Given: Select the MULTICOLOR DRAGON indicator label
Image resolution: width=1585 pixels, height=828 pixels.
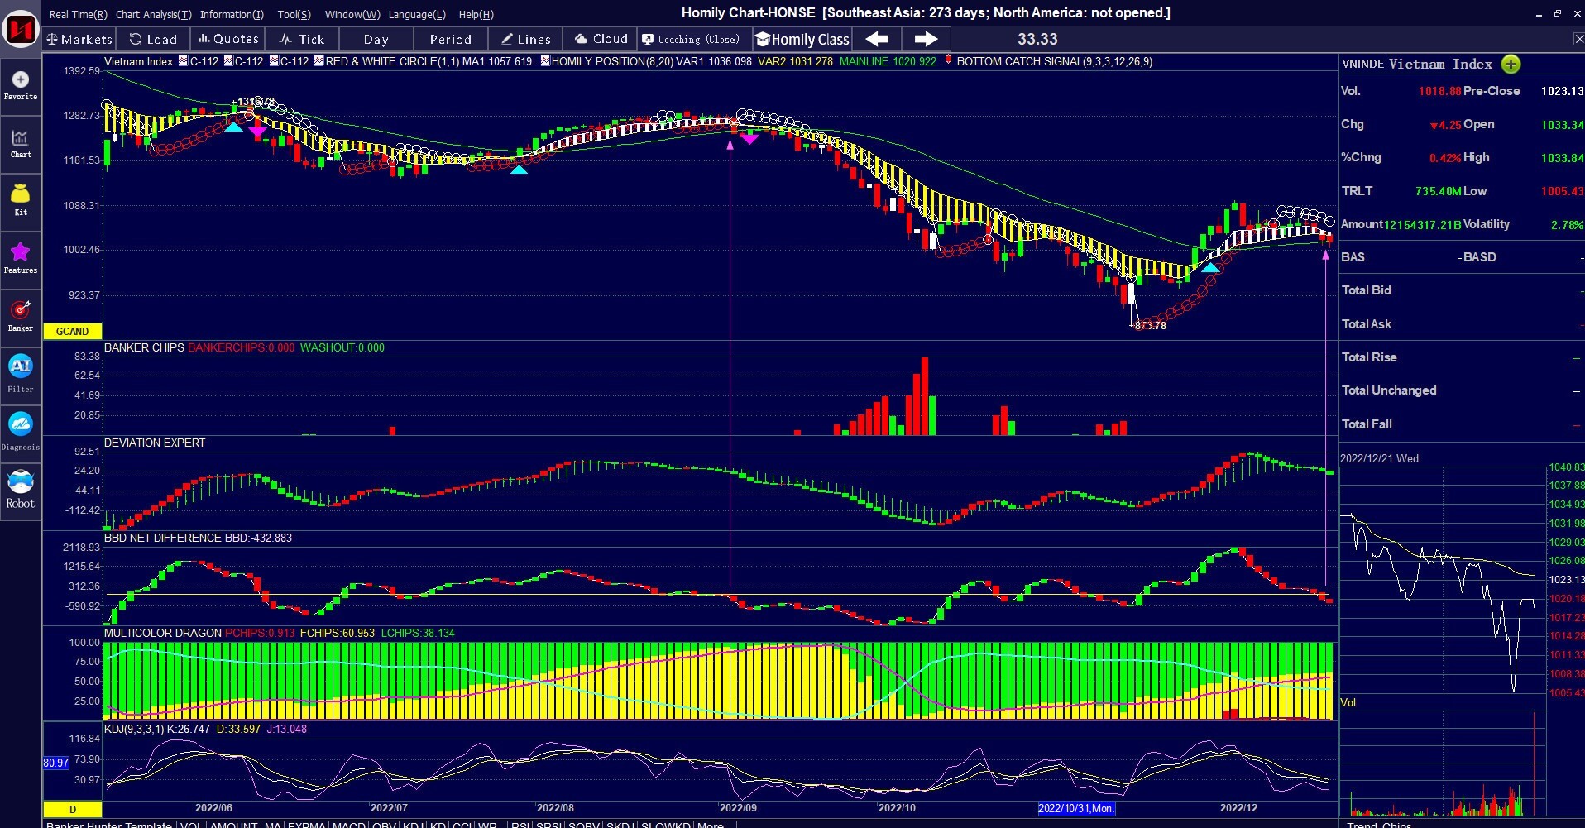Looking at the screenshot, I should [x=163, y=633].
